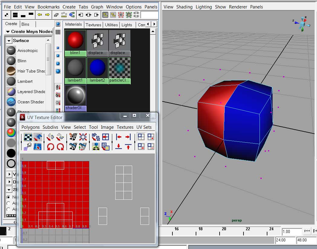
Task: Expand the section labeled D
Action: [x=9, y=182]
